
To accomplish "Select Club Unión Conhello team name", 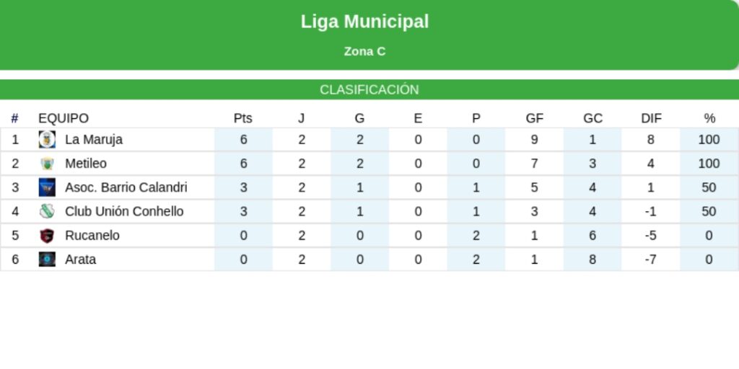I will coord(124,211).
